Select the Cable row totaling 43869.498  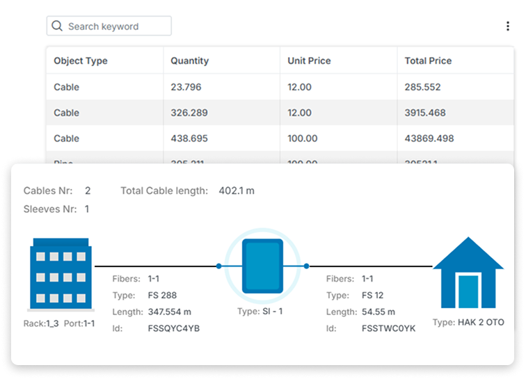[x=280, y=138]
